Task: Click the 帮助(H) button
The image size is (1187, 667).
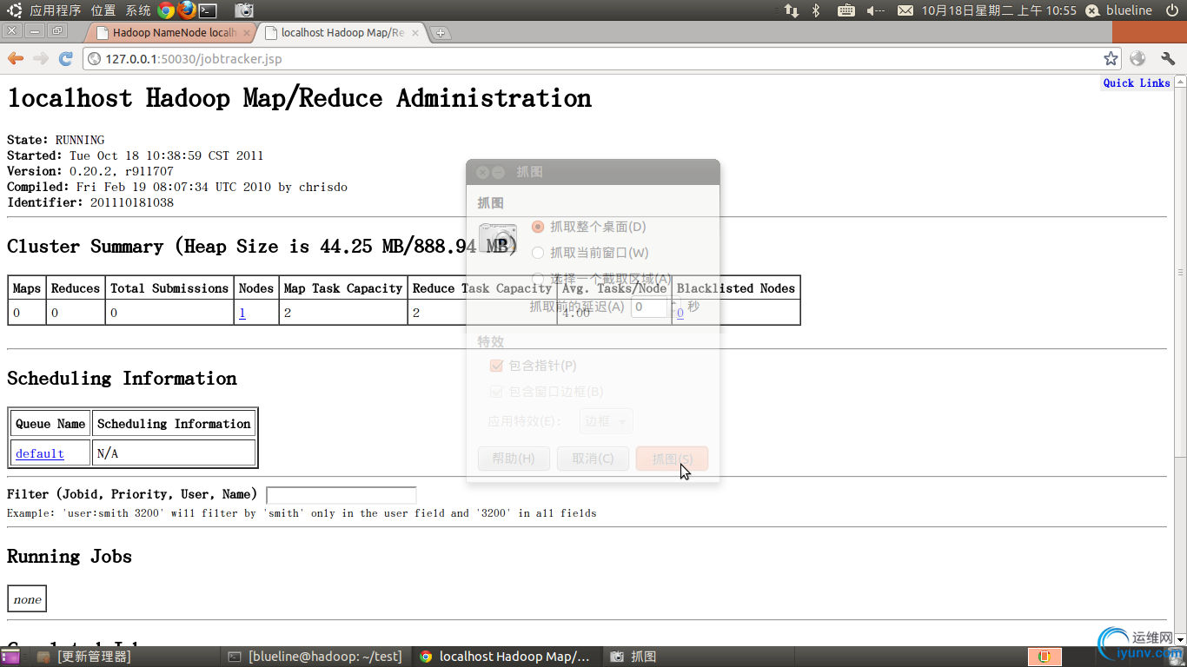Action: [x=514, y=459]
